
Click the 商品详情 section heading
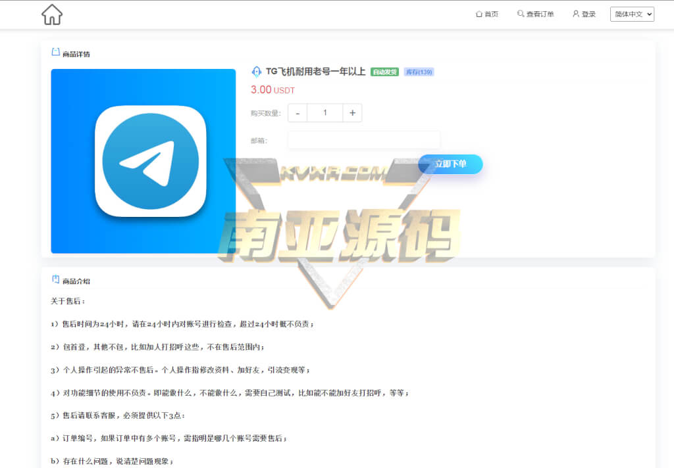coord(76,54)
